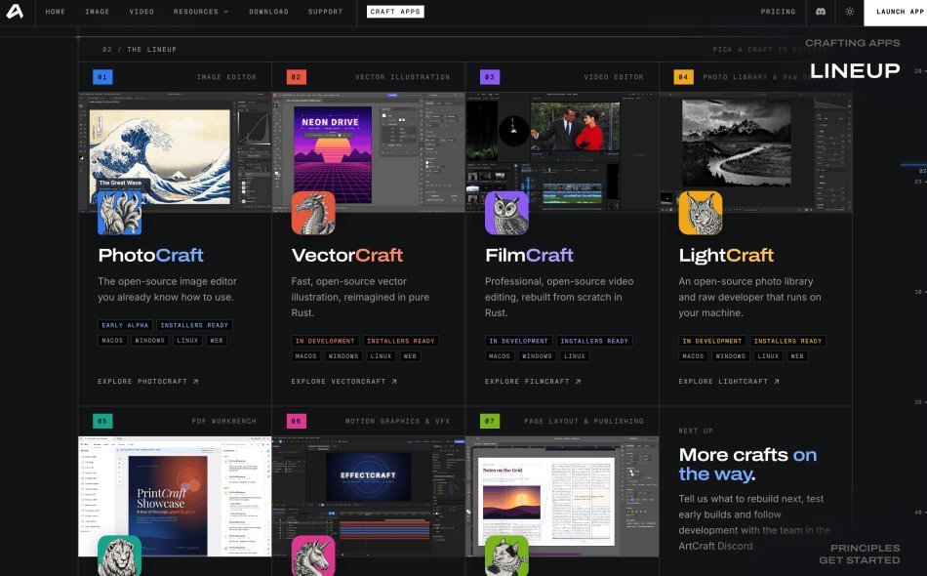Click the Linux tag under FilmCraft

575,356
